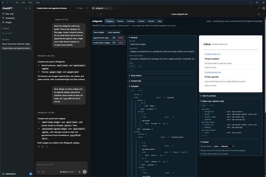
Task: Toggle the split panel layout icon
Action: coord(264,8)
